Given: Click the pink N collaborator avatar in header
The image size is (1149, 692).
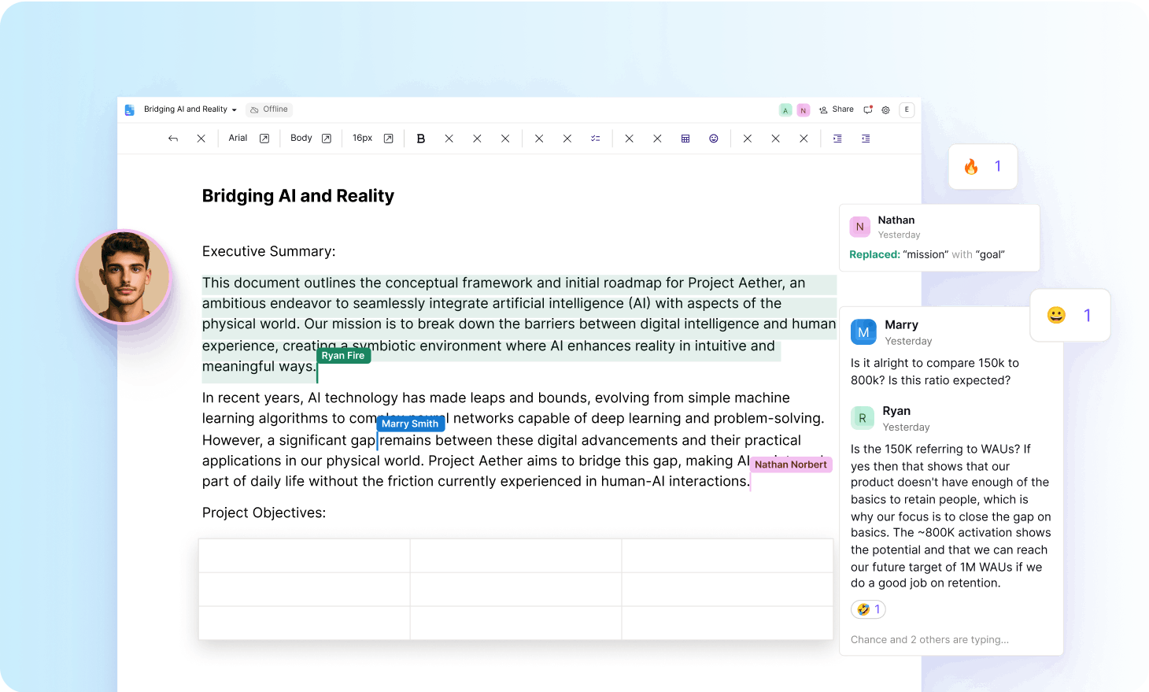Looking at the screenshot, I should coord(804,110).
